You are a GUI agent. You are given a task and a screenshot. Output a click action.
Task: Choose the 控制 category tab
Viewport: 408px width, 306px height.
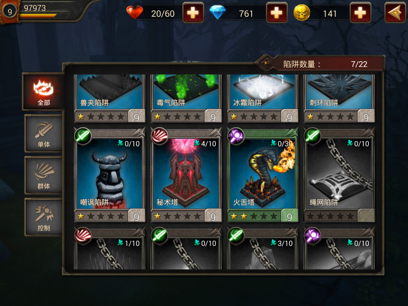click(43, 217)
